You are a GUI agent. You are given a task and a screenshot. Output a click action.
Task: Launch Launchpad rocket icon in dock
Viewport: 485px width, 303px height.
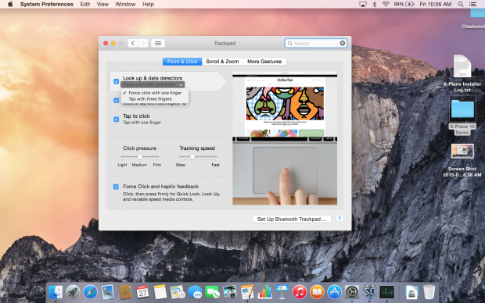click(x=73, y=292)
